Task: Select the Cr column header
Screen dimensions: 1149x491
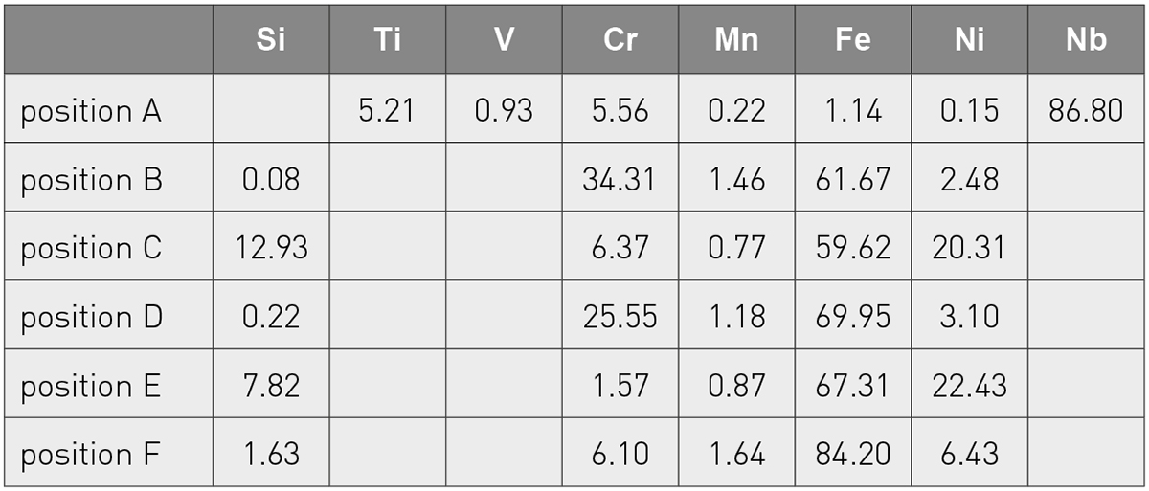Action: [620, 39]
